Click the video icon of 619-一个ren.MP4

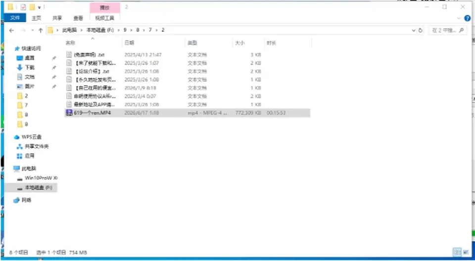(69, 113)
